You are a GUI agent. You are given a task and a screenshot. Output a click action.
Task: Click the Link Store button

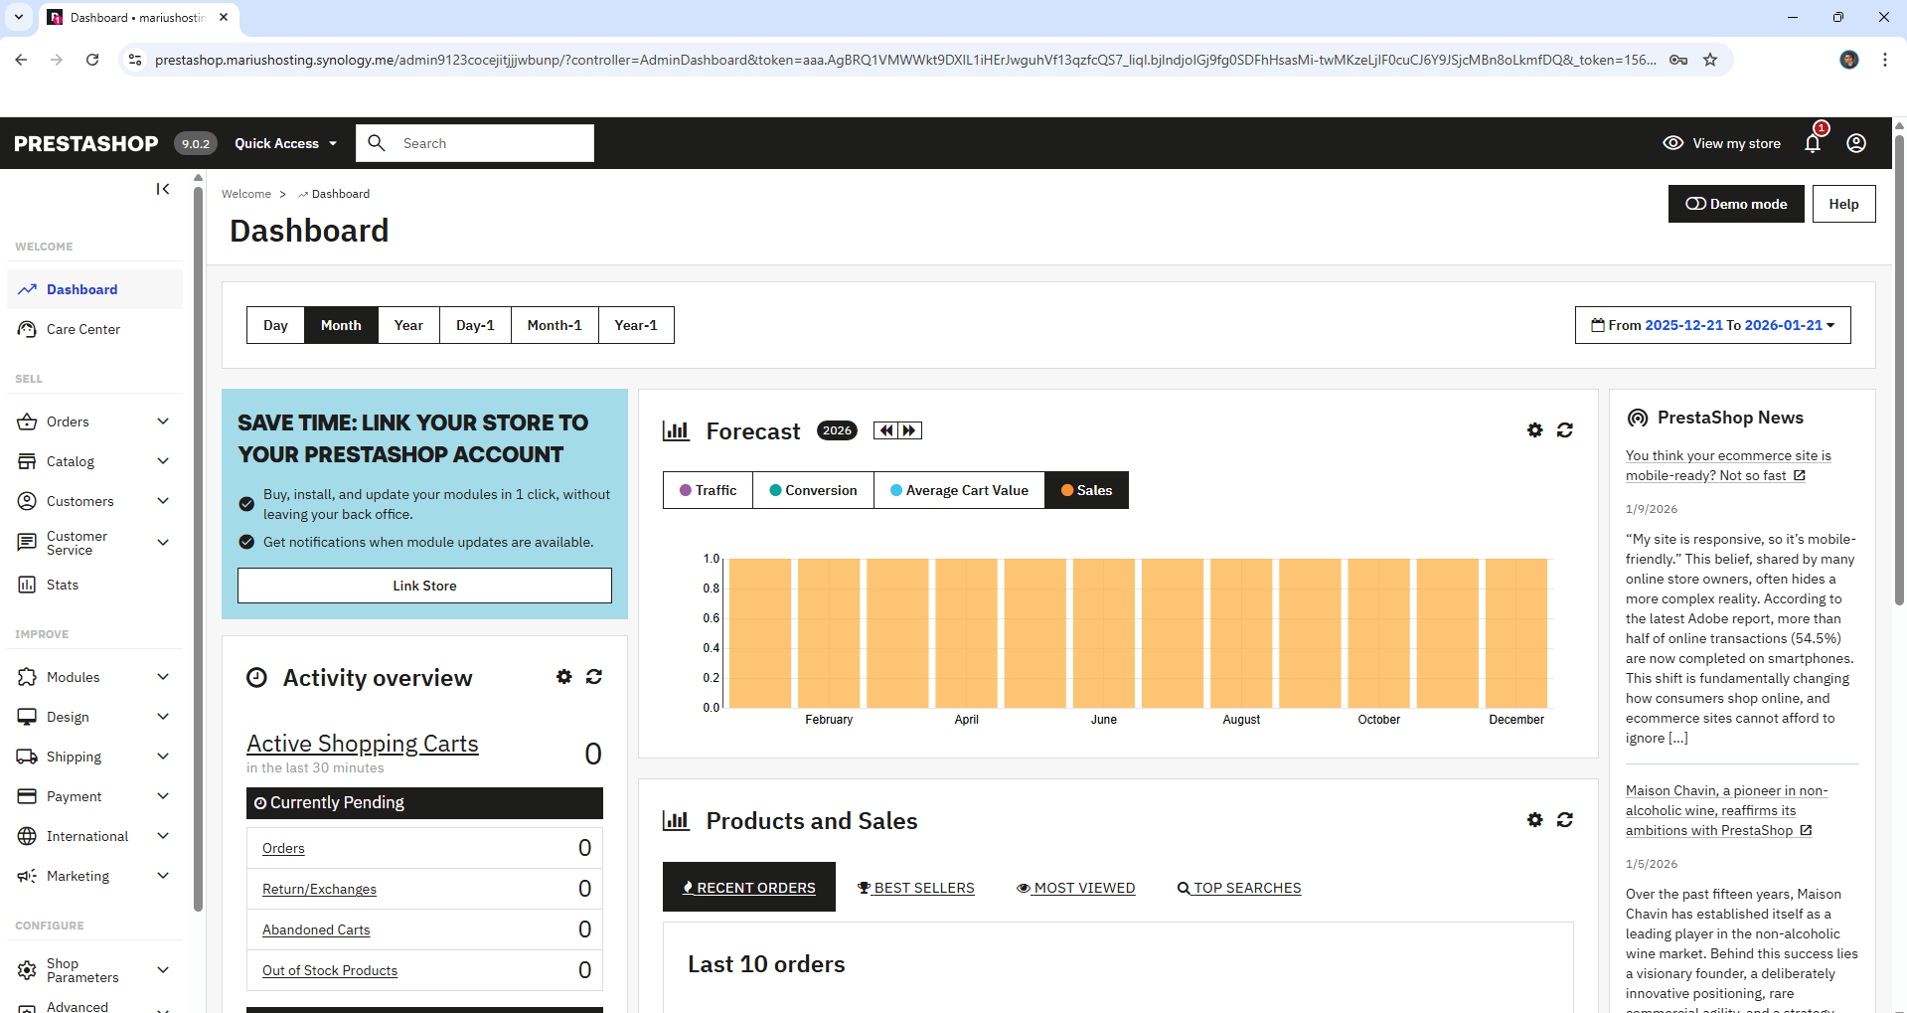click(424, 586)
